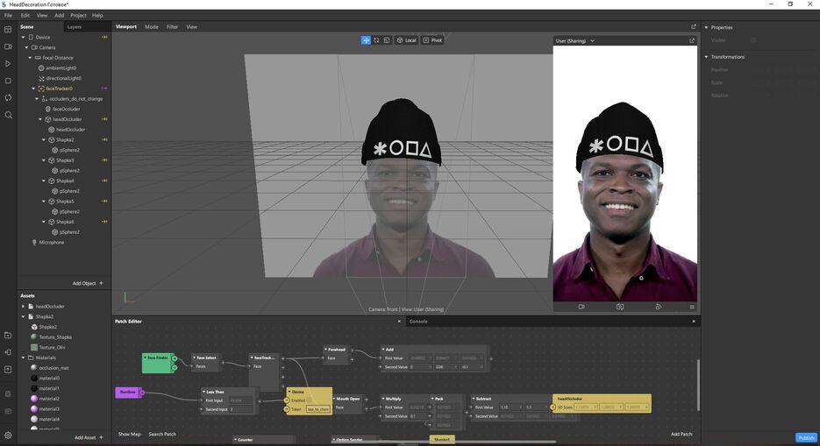Open the User (Sharing) view dropdown

click(x=575, y=40)
